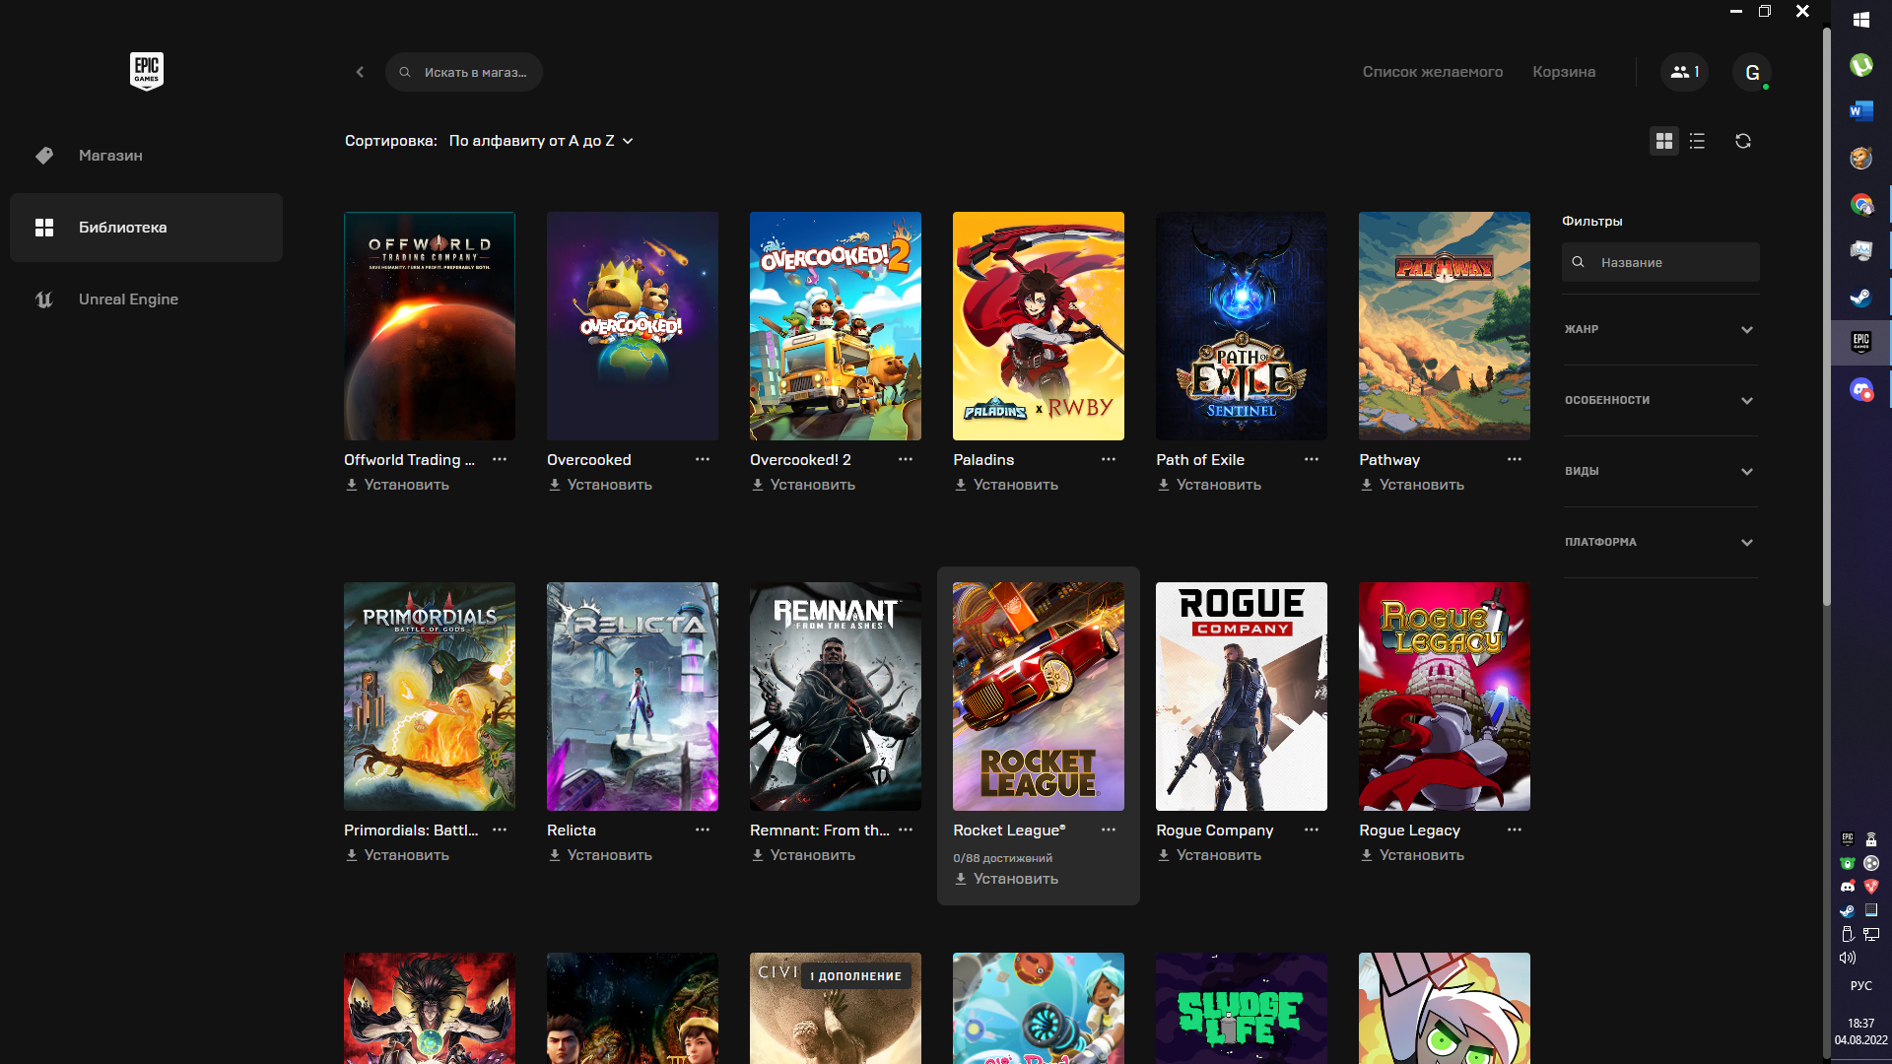
Task: Open options menu for Offworld Trading
Action: 500,460
